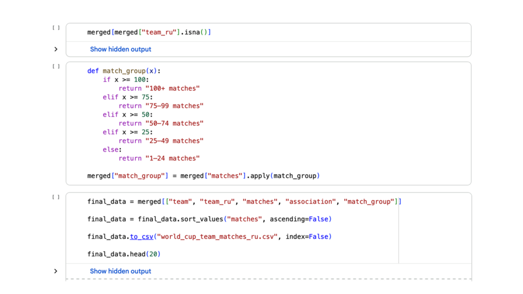Click the sort_values line
523x294 pixels.
click(209, 219)
